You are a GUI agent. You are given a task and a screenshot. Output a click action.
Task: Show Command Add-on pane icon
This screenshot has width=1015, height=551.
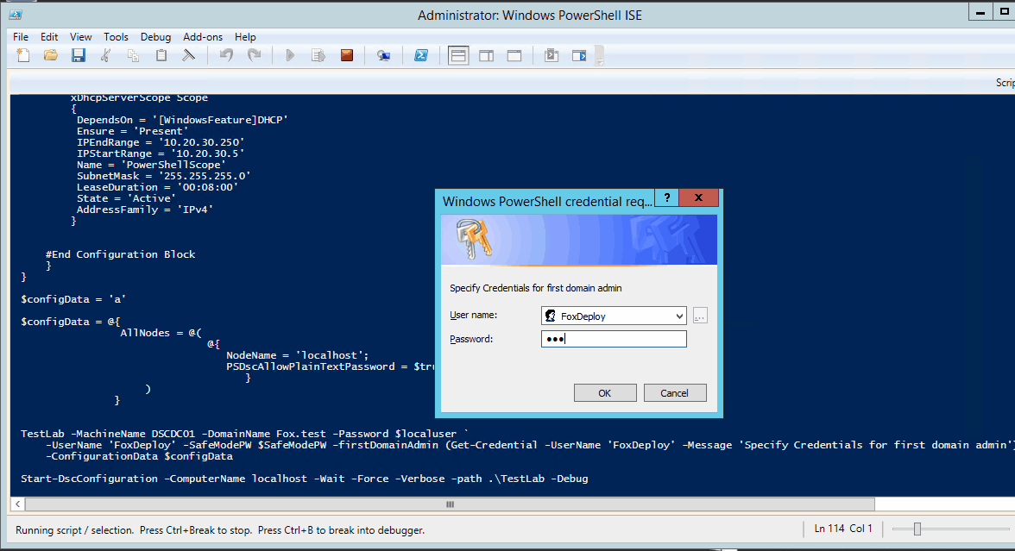578,55
